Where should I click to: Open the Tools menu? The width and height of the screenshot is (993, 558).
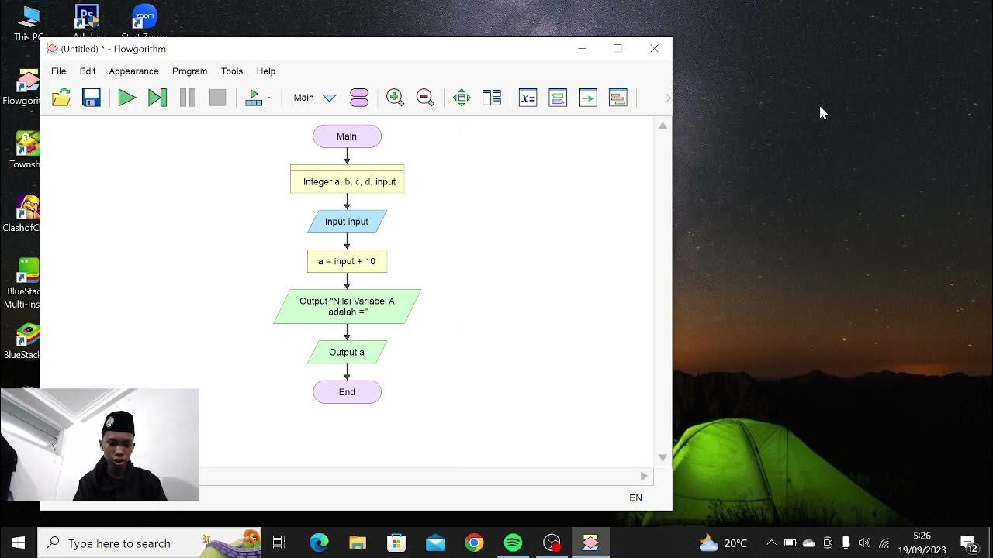(x=232, y=71)
